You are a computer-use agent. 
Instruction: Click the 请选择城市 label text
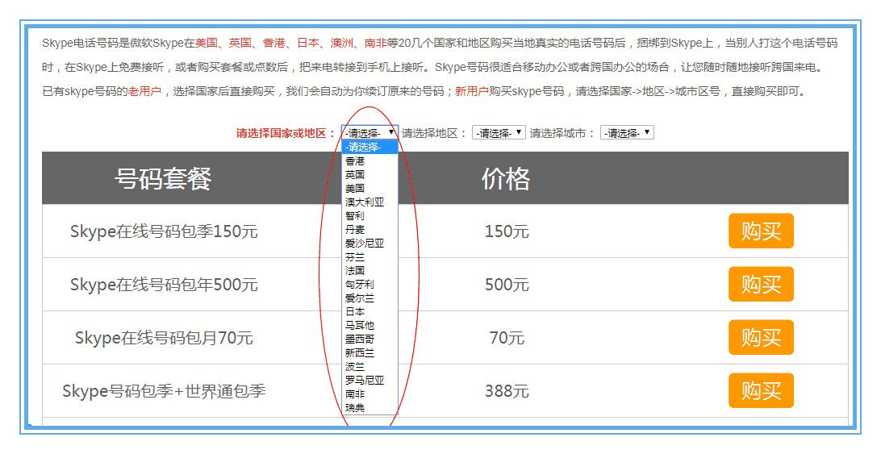[x=562, y=133]
